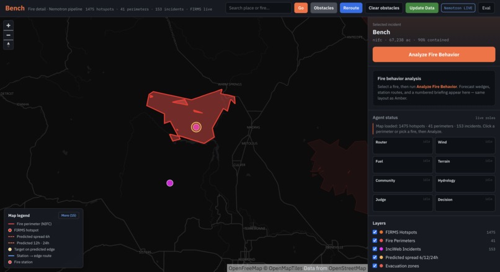Open the Judge agent card
The image size is (500, 272).
403,203
